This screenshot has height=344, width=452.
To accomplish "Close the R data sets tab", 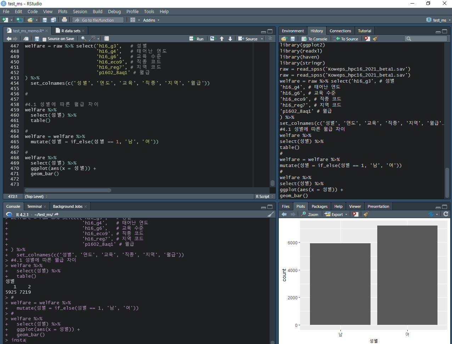I will [x=83, y=31].
